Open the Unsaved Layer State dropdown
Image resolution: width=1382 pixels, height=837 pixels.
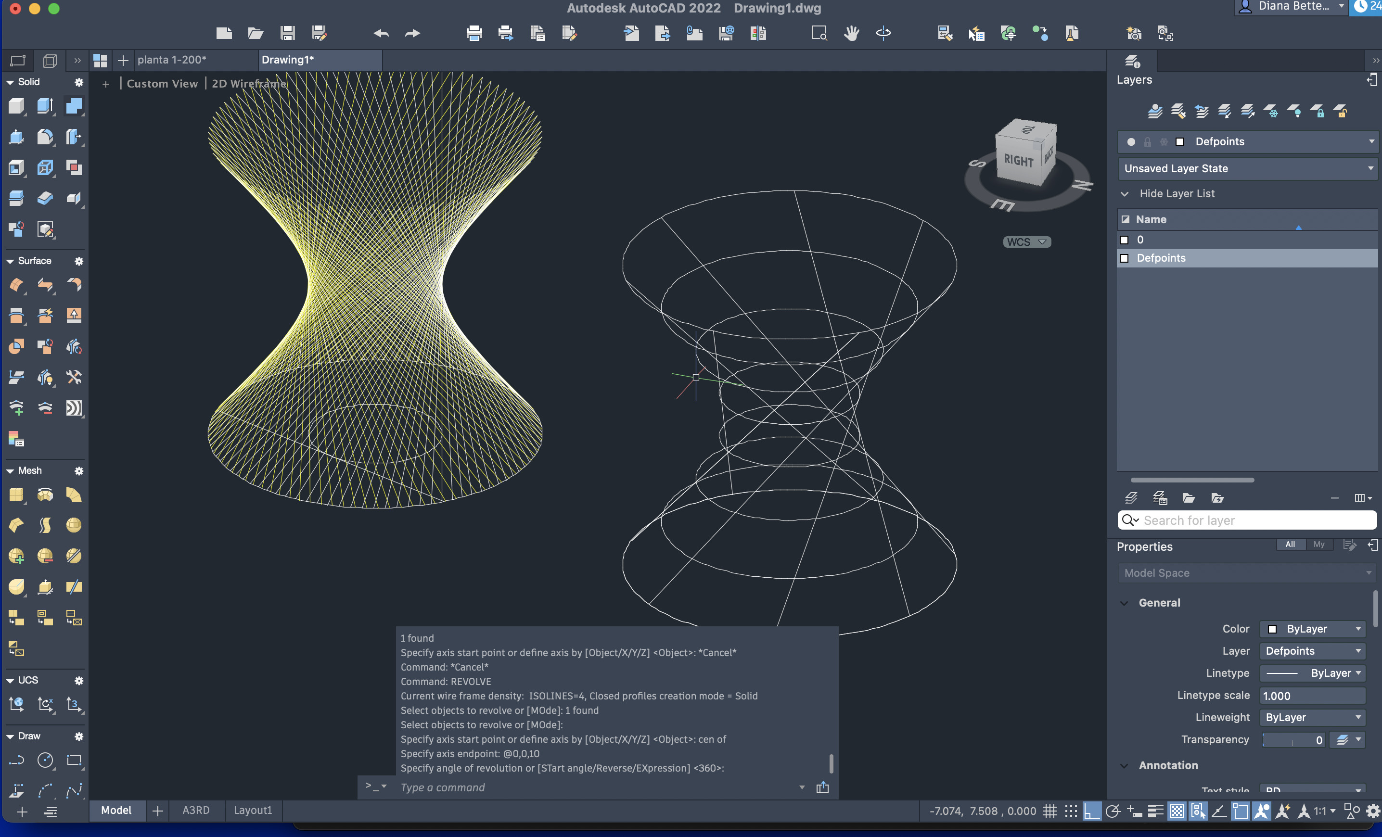coord(1247,169)
